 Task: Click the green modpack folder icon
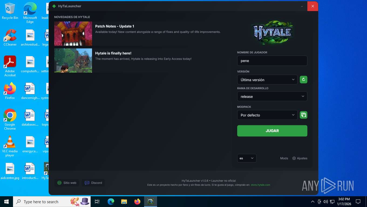pos(304,115)
